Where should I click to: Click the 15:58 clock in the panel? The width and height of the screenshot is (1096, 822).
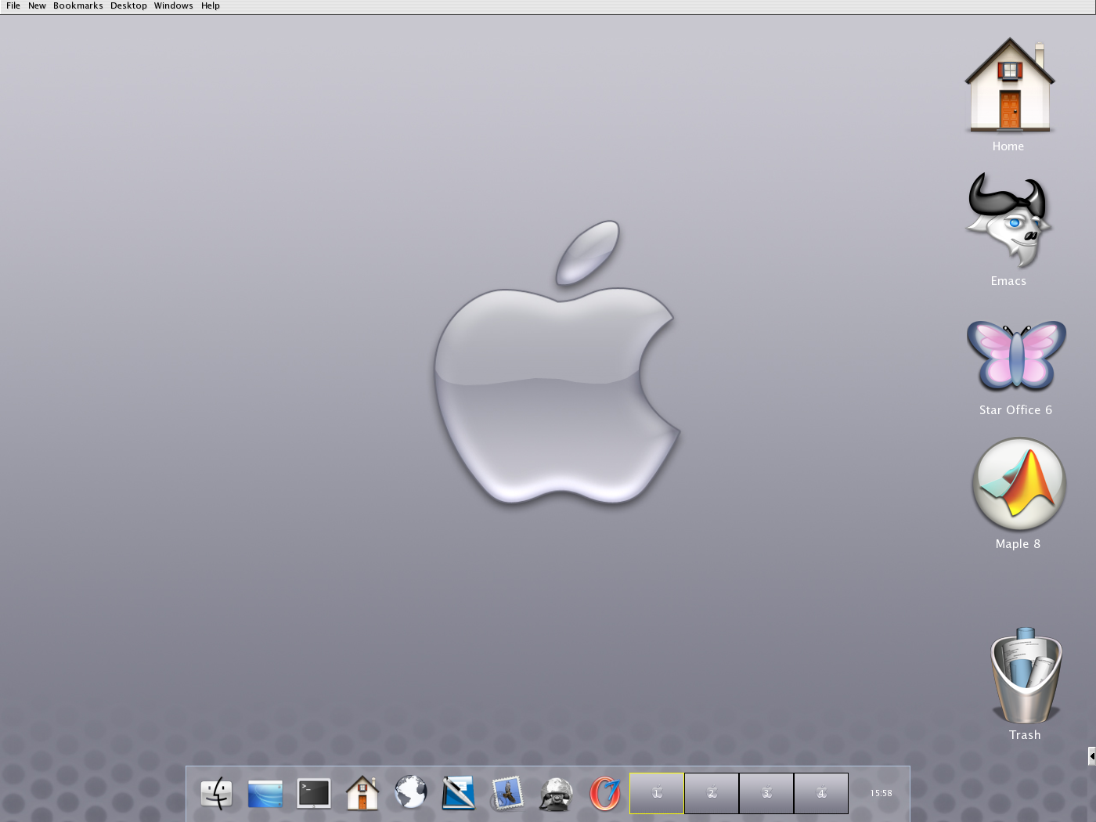pyautogui.click(x=881, y=793)
